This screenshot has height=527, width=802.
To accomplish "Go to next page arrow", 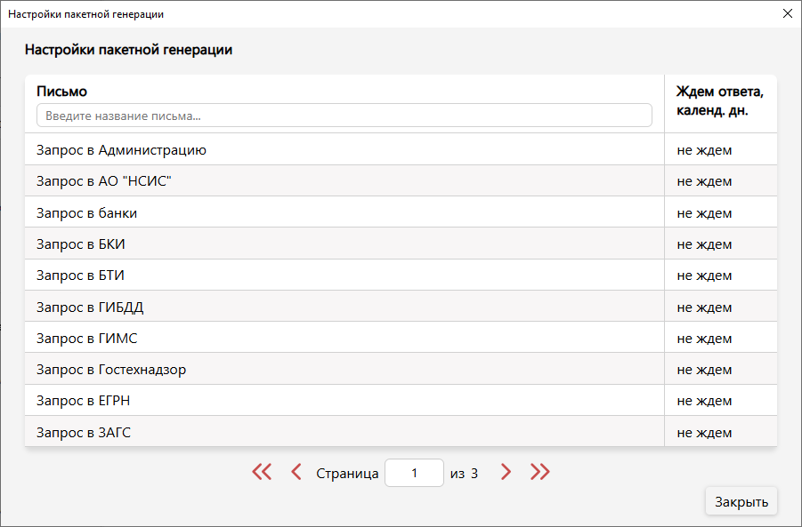I will click(x=506, y=473).
